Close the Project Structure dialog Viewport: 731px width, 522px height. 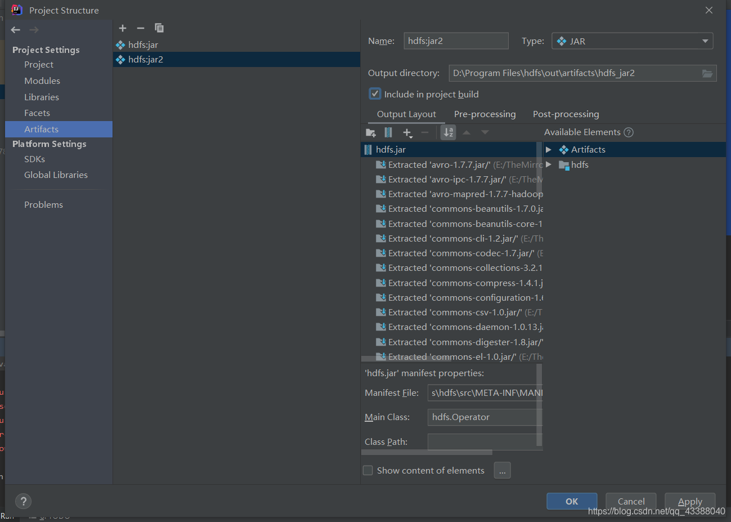pyautogui.click(x=709, y=10)
